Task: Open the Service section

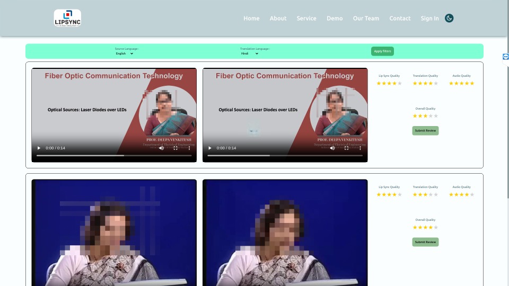Action: tap(306, 18)
